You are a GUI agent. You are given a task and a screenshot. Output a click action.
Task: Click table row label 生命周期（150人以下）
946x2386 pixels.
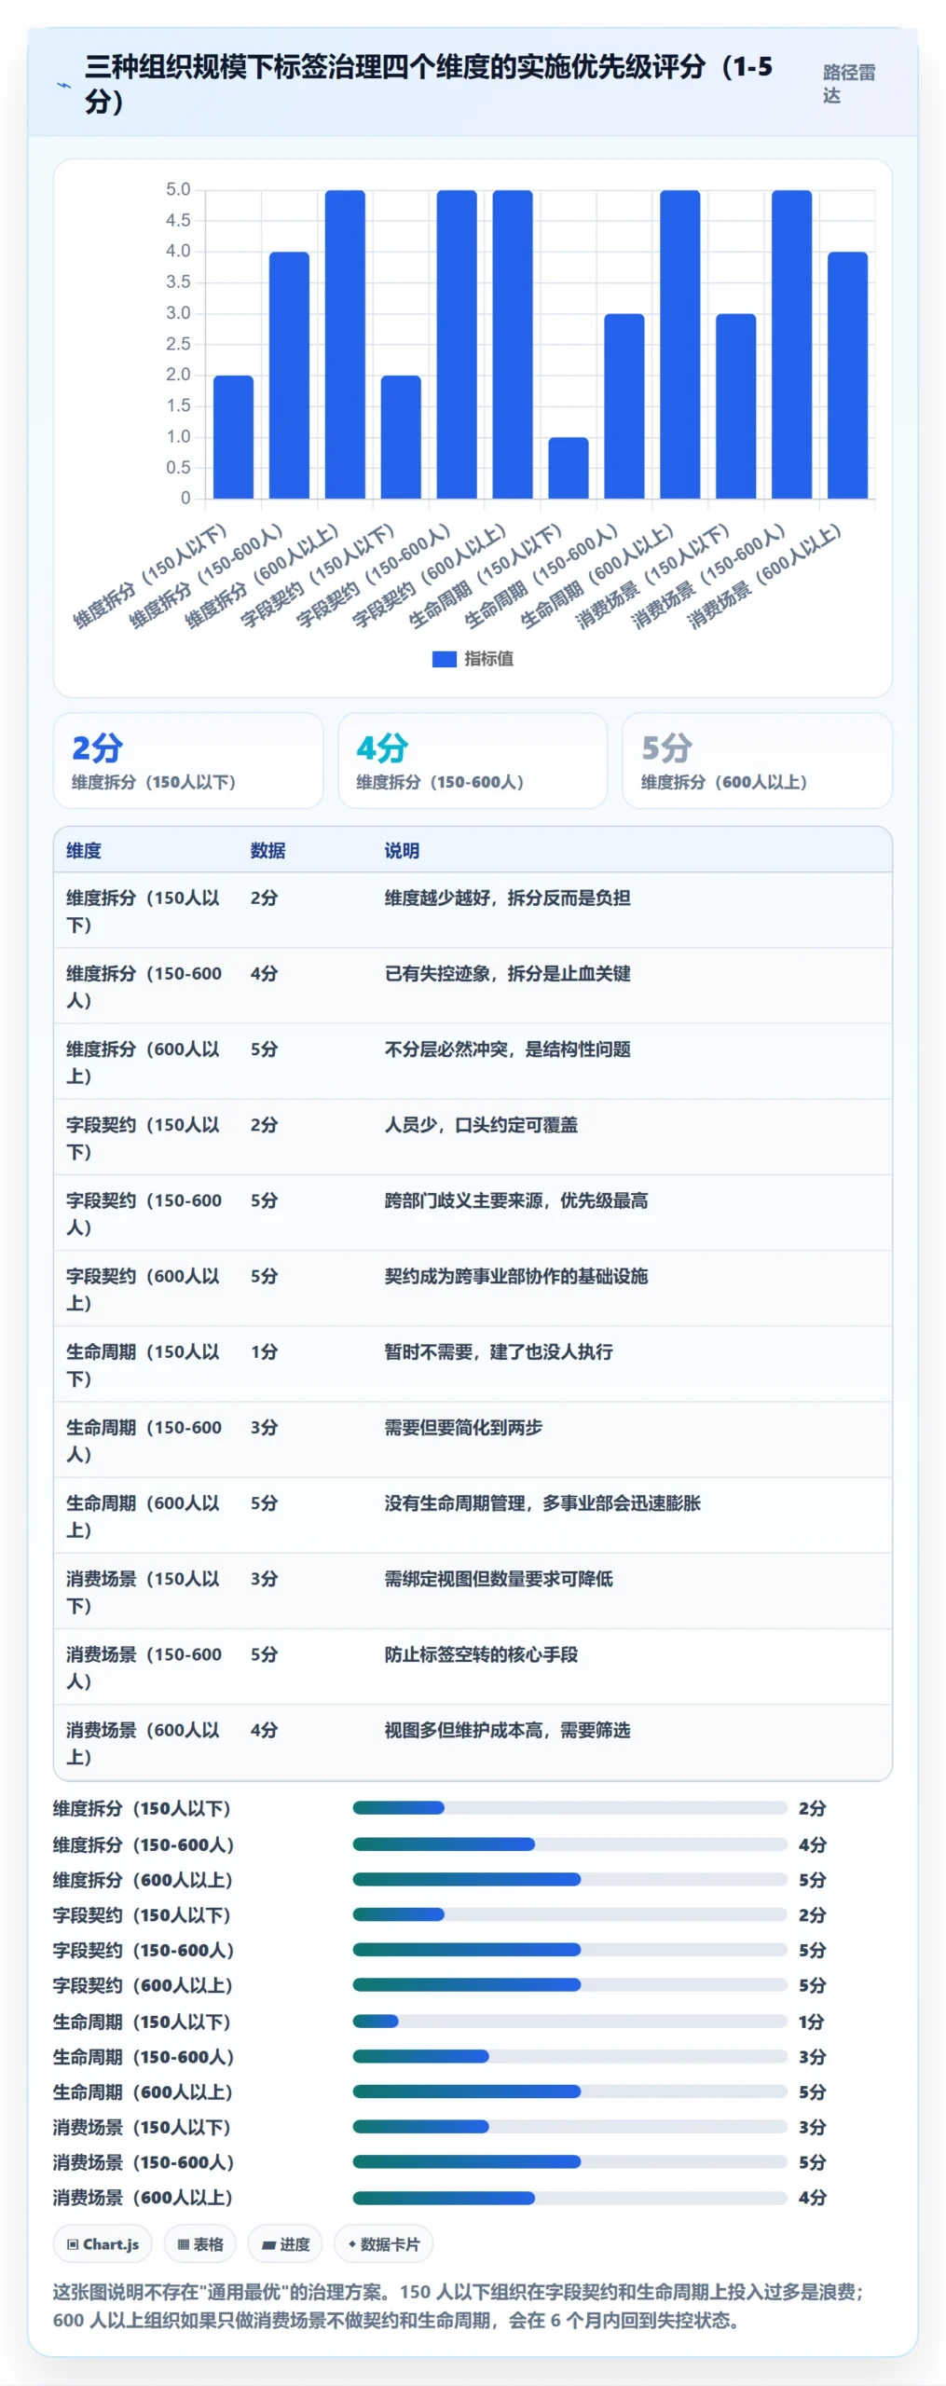tap(144, 1364)
